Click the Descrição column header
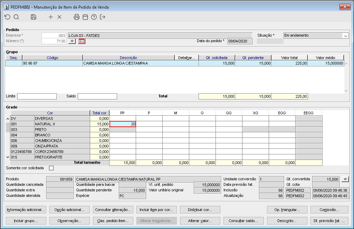The width and height of the screenshot is (354, 229). pyautogui.click(x=129, y=58)
